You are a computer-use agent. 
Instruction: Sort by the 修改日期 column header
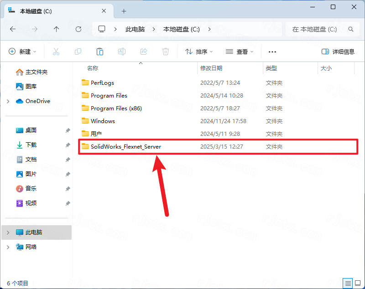click(211, 68)
